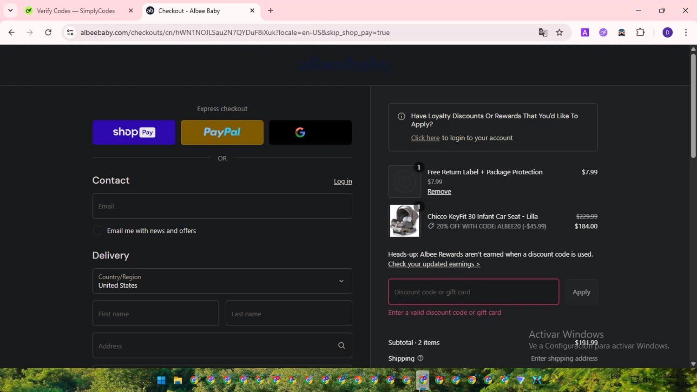Go back to the previous page
697x392 pixels.
point(12,33)
